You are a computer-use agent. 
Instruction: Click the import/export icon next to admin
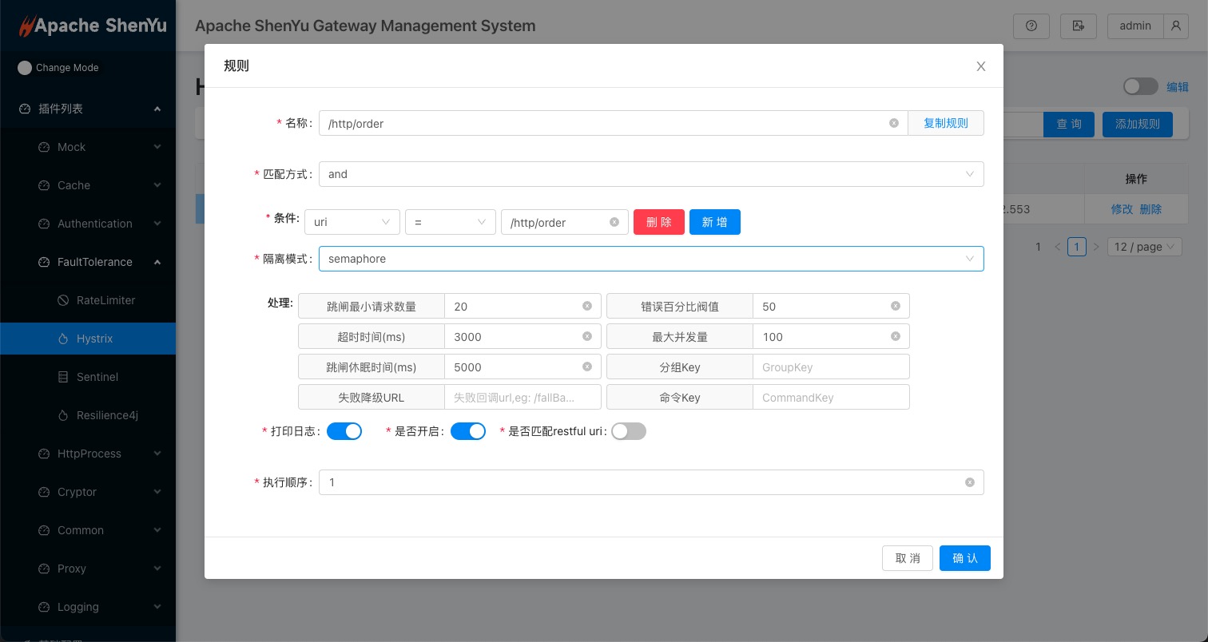pyautogui.click(x=1078, y=26)
